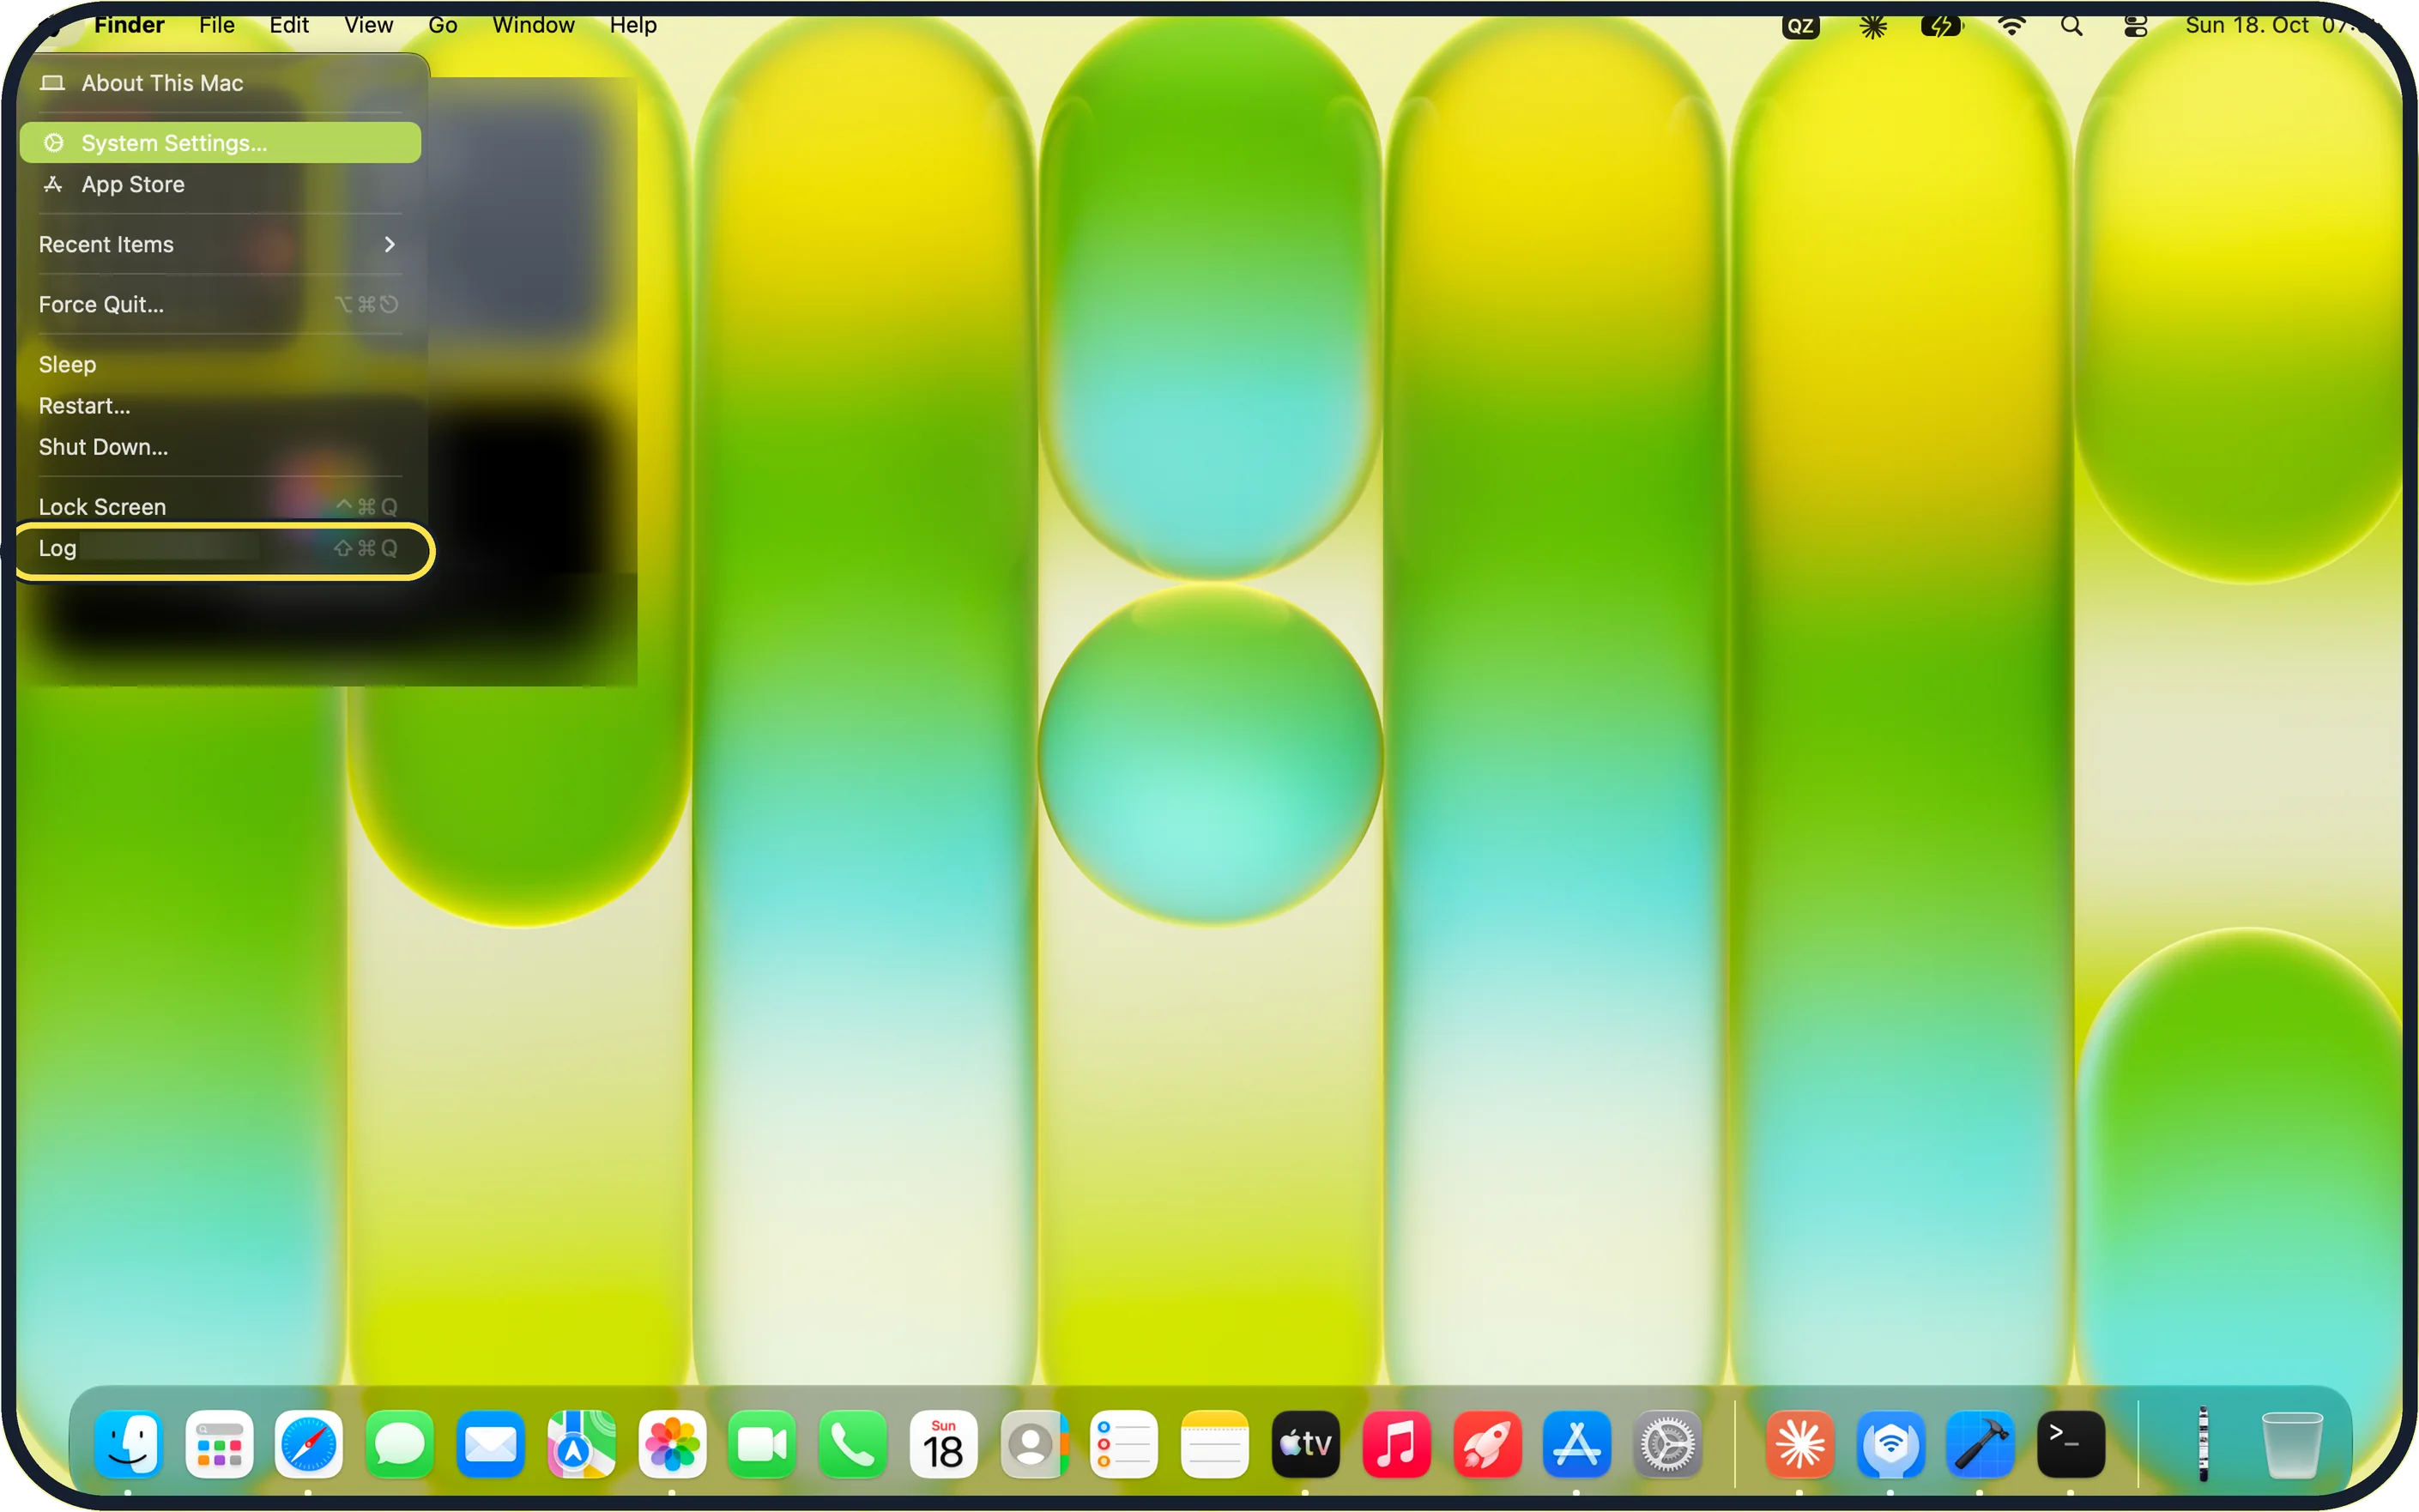Open Spotlight search in the menu bar

click(x=2072, y=26)
